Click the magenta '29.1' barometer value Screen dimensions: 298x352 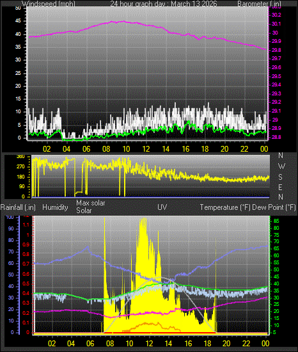(x=276, y=111)
